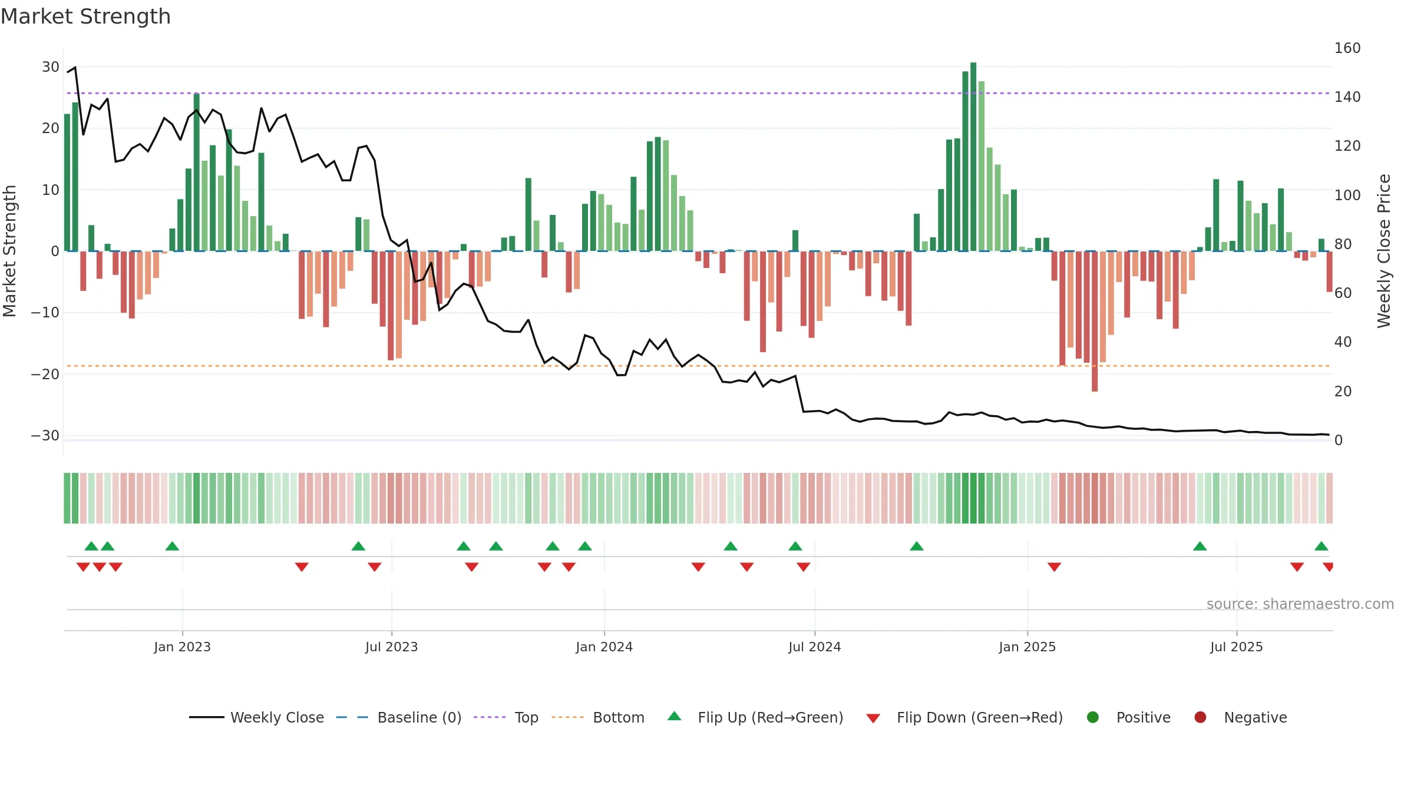Click the Jul 2023 x-axis label

click(x=392, y=647)
